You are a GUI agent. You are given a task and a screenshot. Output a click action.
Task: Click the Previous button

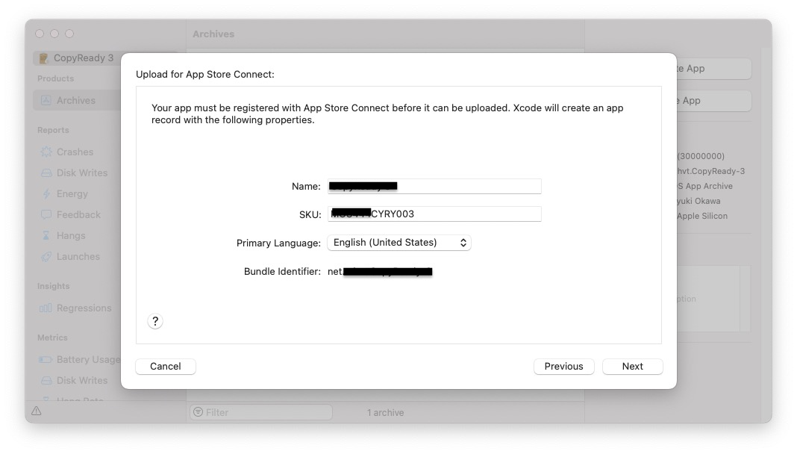tap(563, 366)
